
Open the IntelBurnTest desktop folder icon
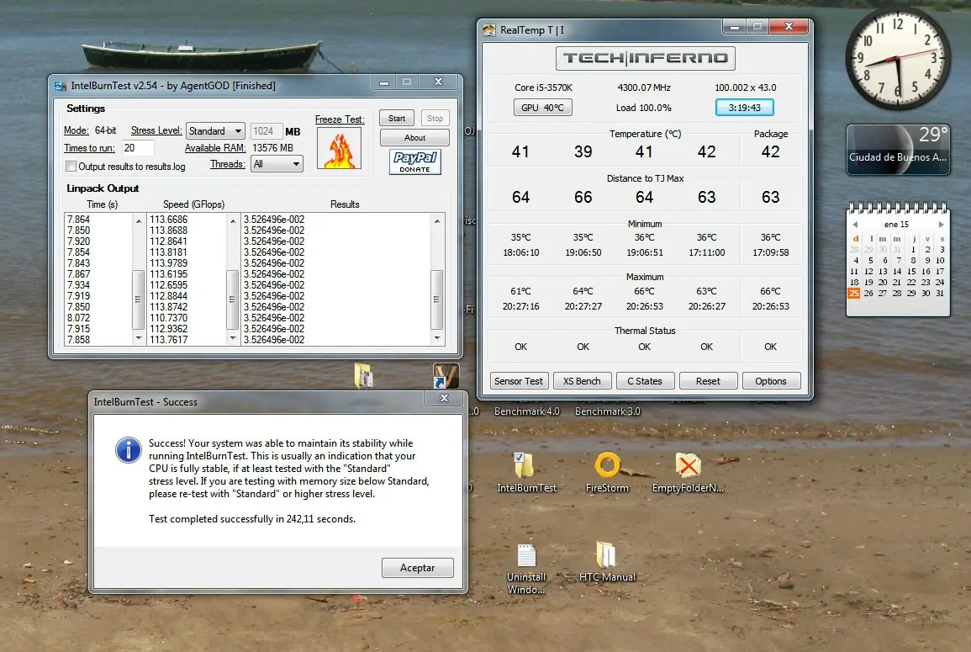525,465
